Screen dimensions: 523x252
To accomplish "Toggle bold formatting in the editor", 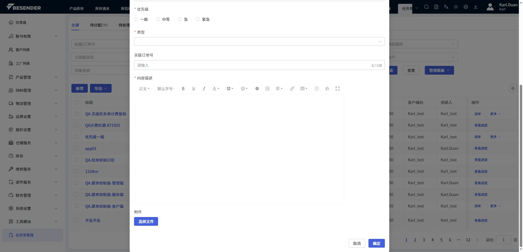I will [x=183, y=89].
